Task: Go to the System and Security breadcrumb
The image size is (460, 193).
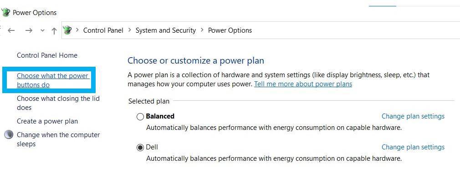Action: (x=165, y=30)
